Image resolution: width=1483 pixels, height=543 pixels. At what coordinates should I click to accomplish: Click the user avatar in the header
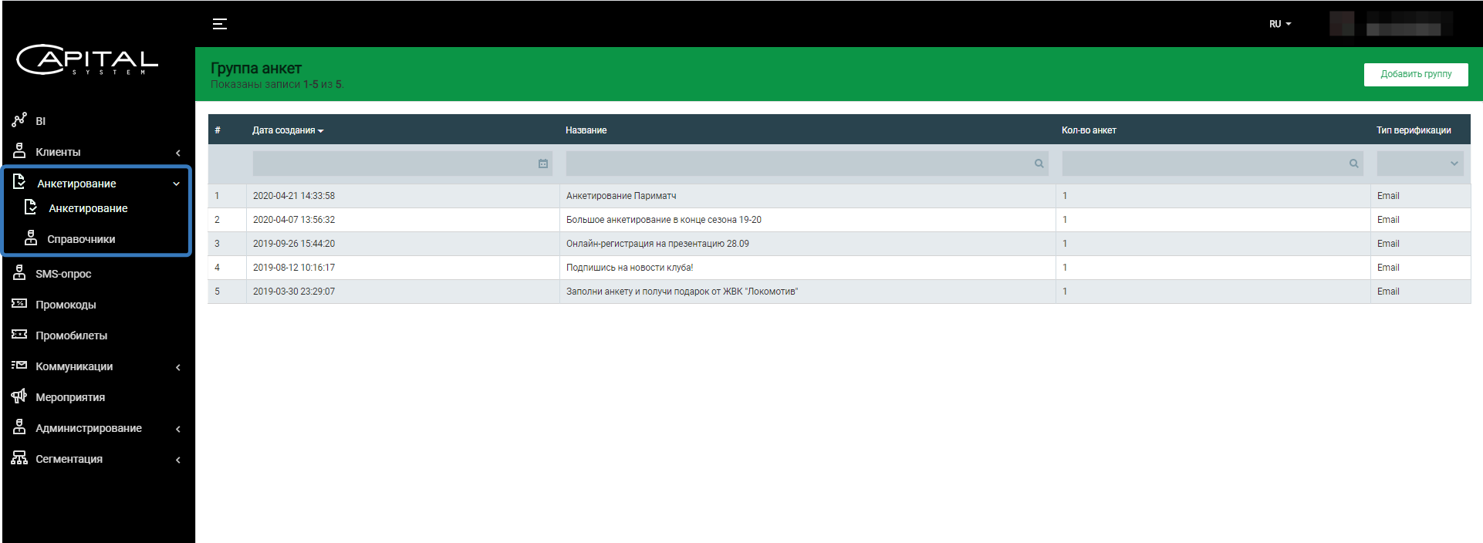[1342, 24]
